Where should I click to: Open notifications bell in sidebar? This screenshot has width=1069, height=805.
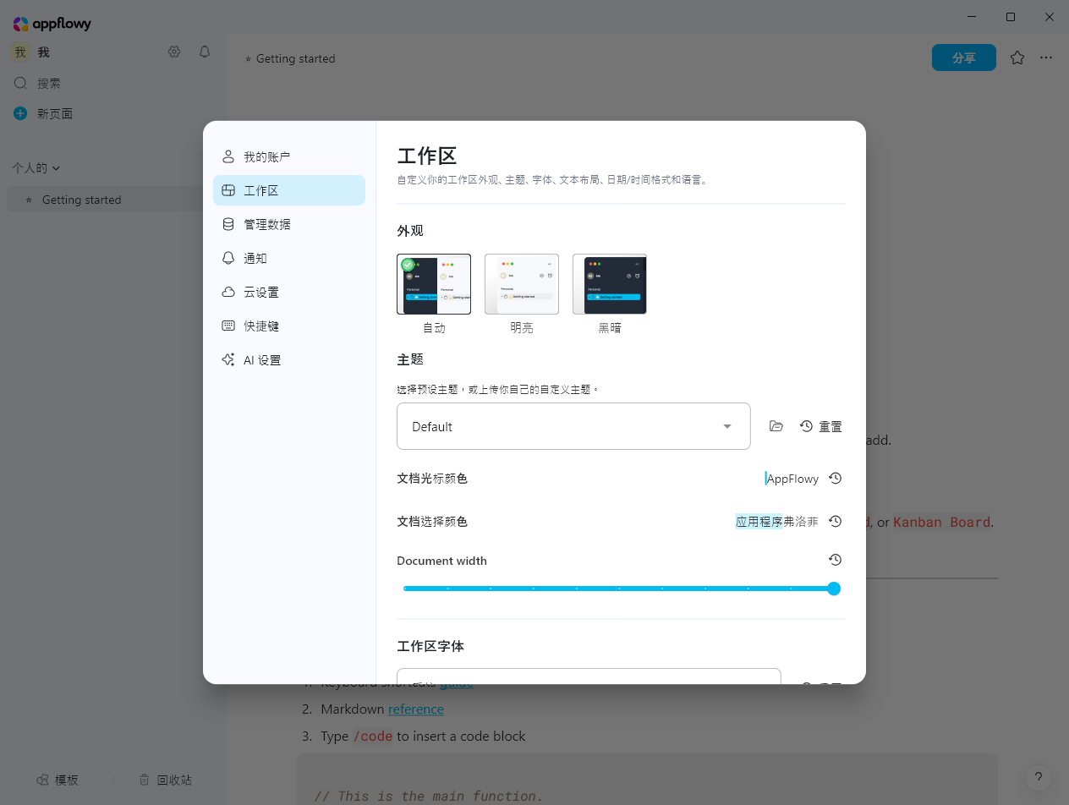click(x=205, y=52)
